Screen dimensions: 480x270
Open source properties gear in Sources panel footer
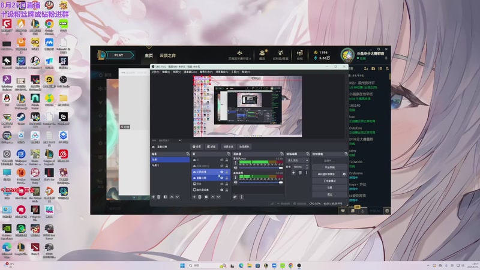pyautogui.click(x=206, y=197)
